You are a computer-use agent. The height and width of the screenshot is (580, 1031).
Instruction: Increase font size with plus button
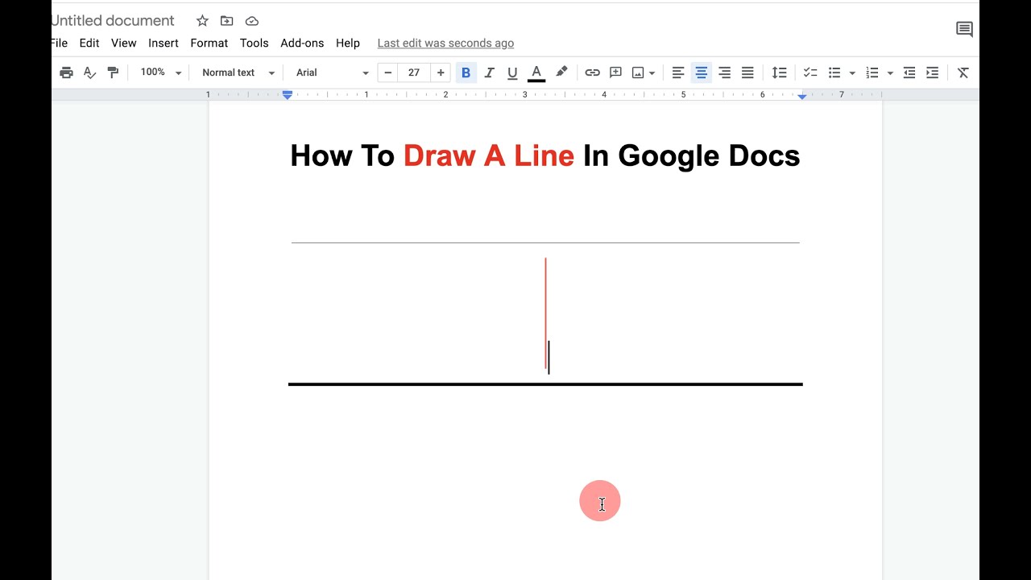tap(441, 72)
